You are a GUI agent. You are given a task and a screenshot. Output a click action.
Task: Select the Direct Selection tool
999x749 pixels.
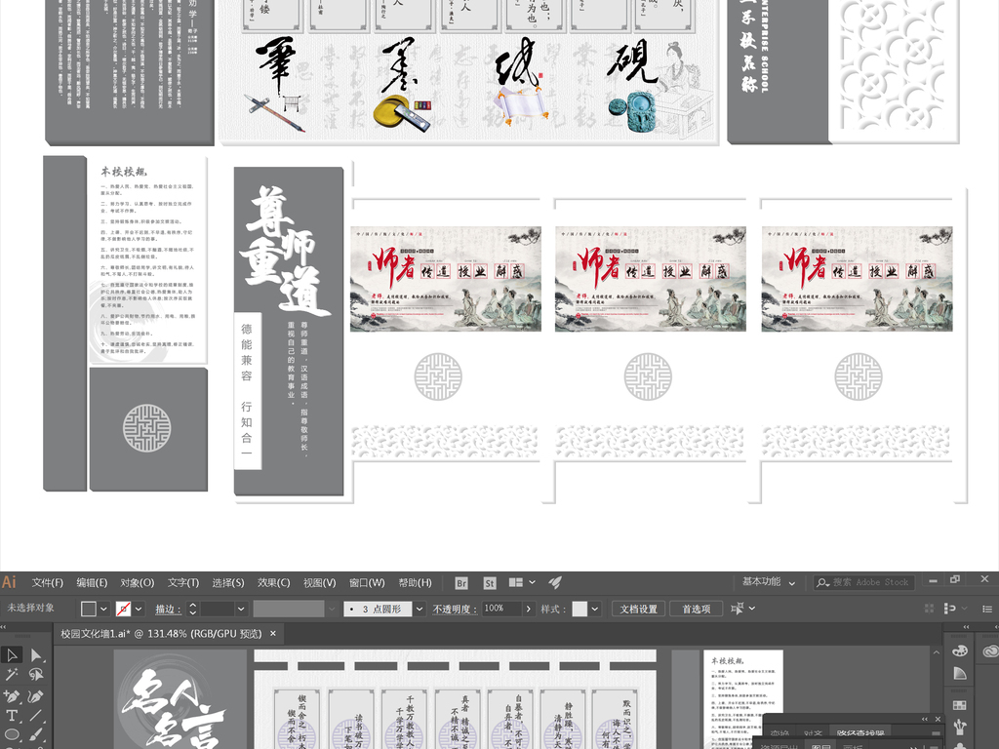click(36, 655)
